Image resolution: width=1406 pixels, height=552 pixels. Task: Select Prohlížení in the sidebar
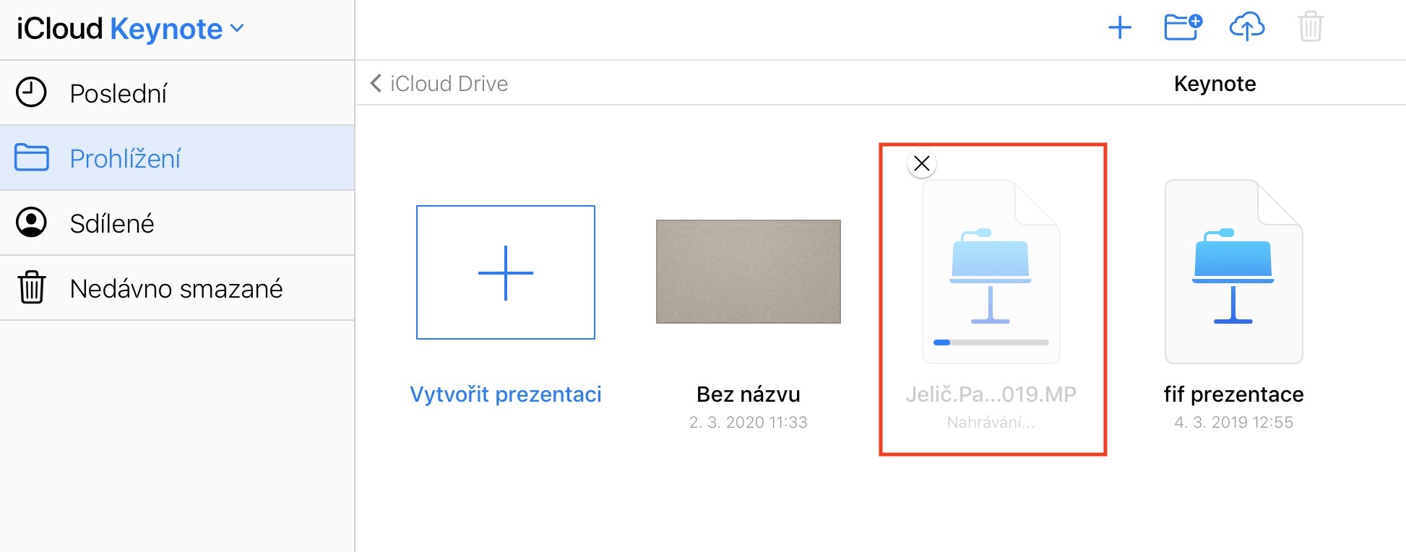[x=177, y=158]
